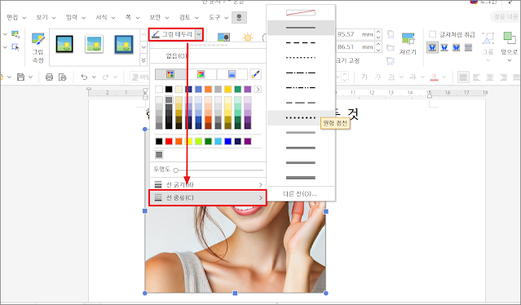The width and height of the screenshot is (521, 305).
Task: Open the 편집 menu
Action: 16,17
